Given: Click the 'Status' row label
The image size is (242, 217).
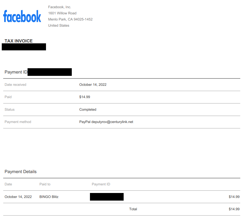Looking at the screenshot, I should pyautogui.click(x=9, y=110).
